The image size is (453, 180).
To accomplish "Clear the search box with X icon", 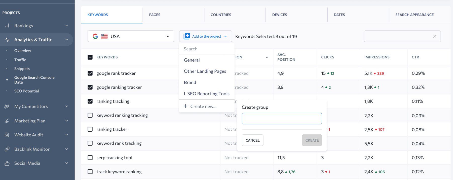I will pos(435,36).
